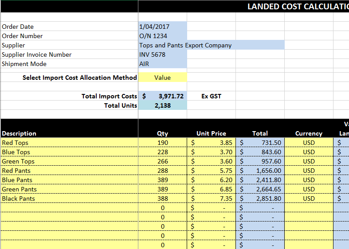Select Total Units value 2,138
This screenshot has height=249, width=349.
(x=162, y=105)
